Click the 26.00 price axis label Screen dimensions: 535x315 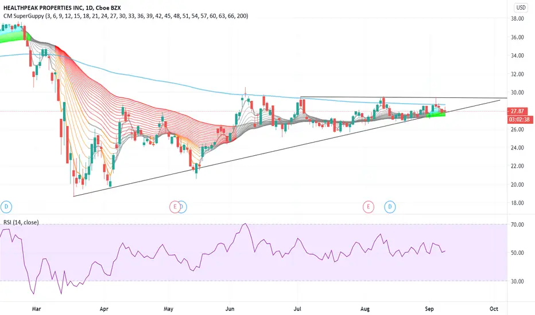tap(517, 129)
